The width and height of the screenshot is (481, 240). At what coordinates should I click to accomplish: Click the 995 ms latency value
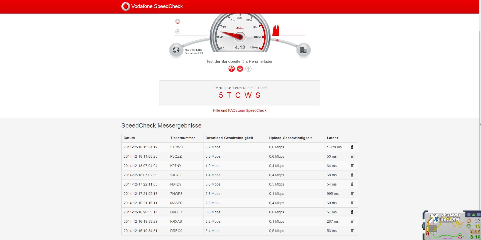[x=333, y=194]
